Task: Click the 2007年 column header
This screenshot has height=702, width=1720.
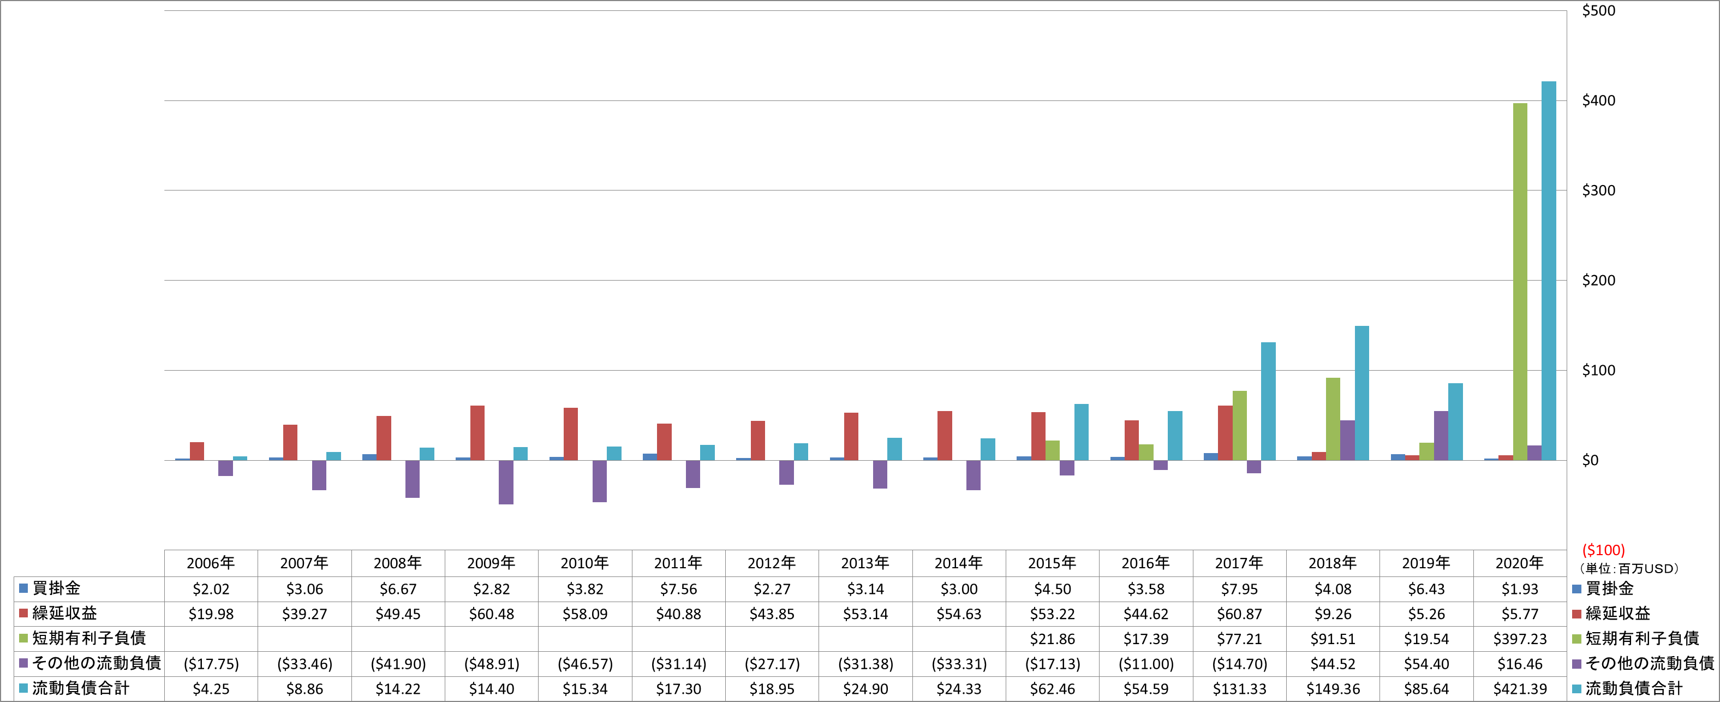Action: pyautogui.click(x=304, y=563)
